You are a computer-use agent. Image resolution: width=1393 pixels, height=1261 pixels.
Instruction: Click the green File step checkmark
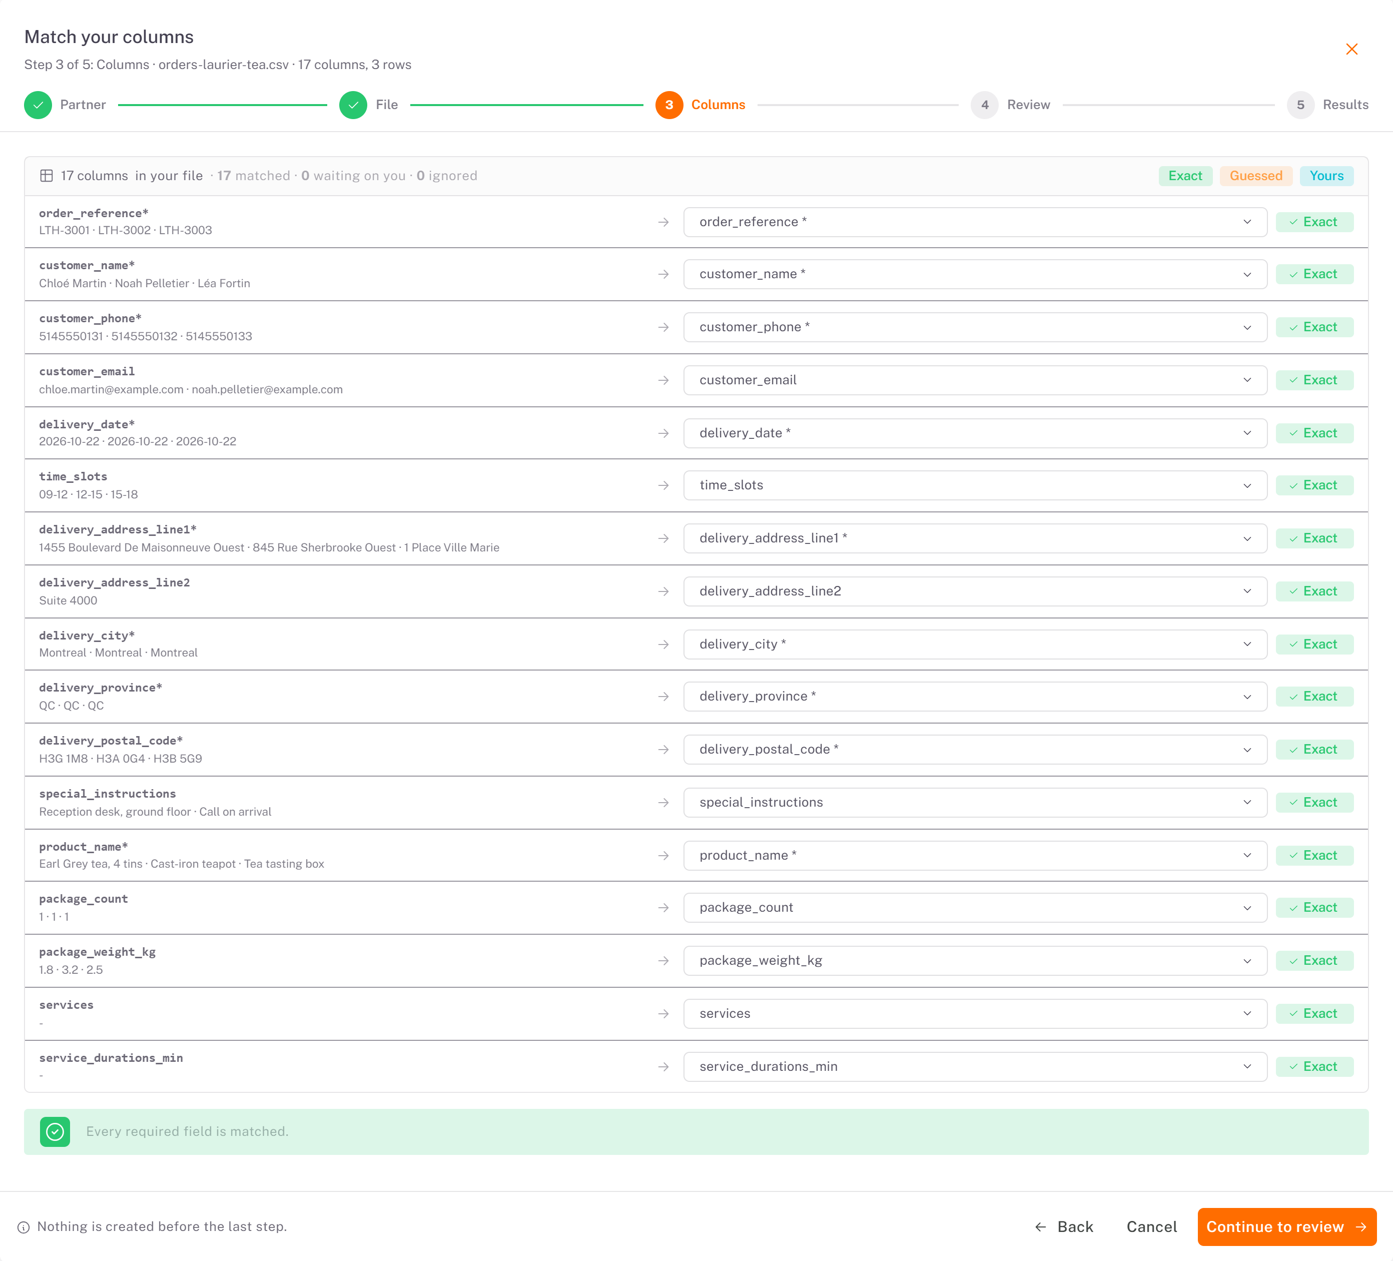tap(353, 105)
